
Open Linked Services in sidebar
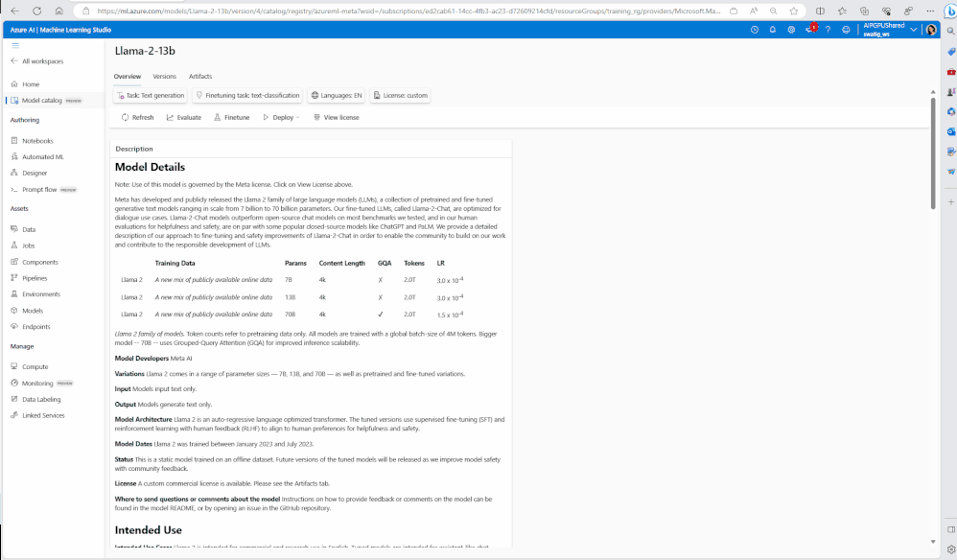[x=37, y=415]
